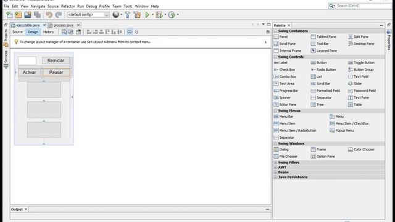Click the Profile Project icon
Viewport: 395px width, 222px height.
(x=172, y=15)
